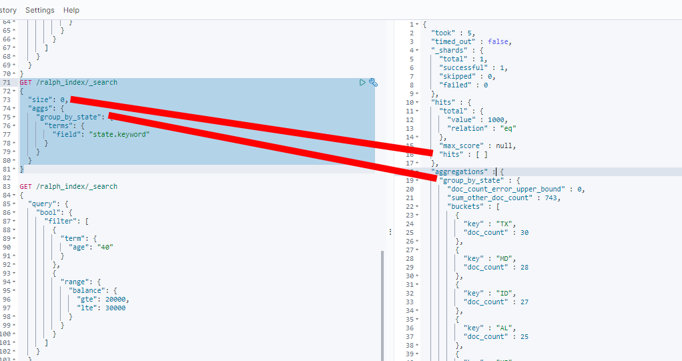Click the "skipped" : 0 line
The width and height of the screenshot is (682, 361).
[x=467, y=77]
